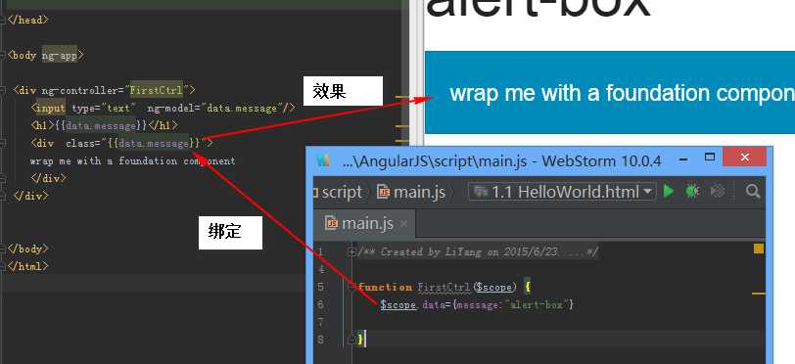The width and height of the screenshot is (795, 364).
Task: Start debugging with the green bug icon
Action: click(692, 191)
